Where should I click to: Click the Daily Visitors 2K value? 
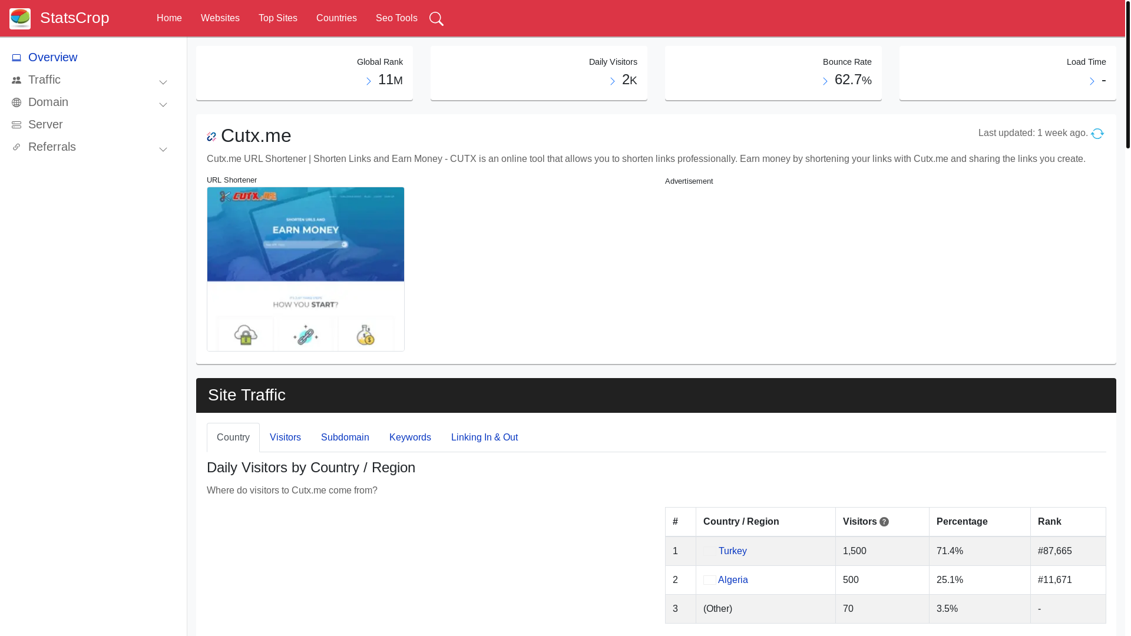click(629, 79)
